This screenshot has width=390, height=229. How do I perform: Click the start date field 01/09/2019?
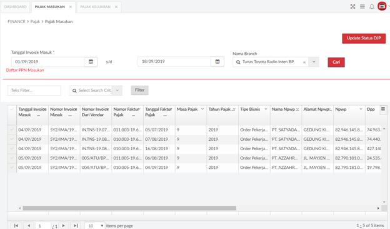(47, 62)
